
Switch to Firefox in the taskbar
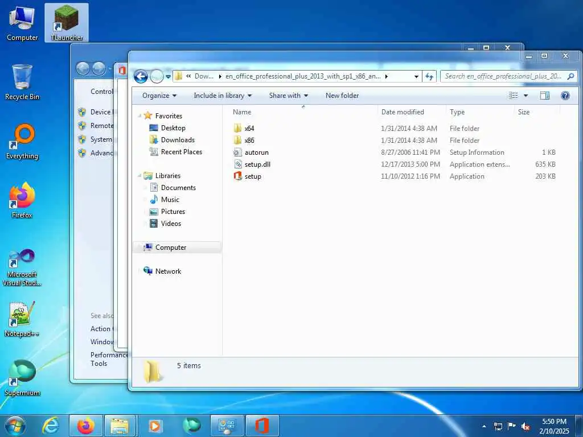(85, 426)
